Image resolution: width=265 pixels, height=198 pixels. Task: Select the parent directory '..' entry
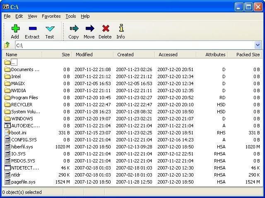tap(14, 62)
